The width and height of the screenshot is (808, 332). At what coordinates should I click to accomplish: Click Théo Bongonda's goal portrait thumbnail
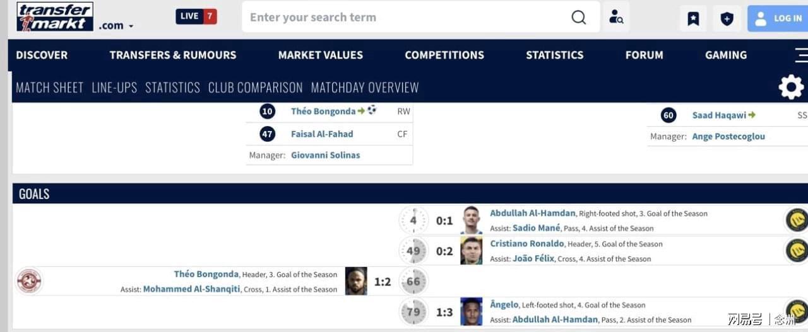tap(356, 281)
